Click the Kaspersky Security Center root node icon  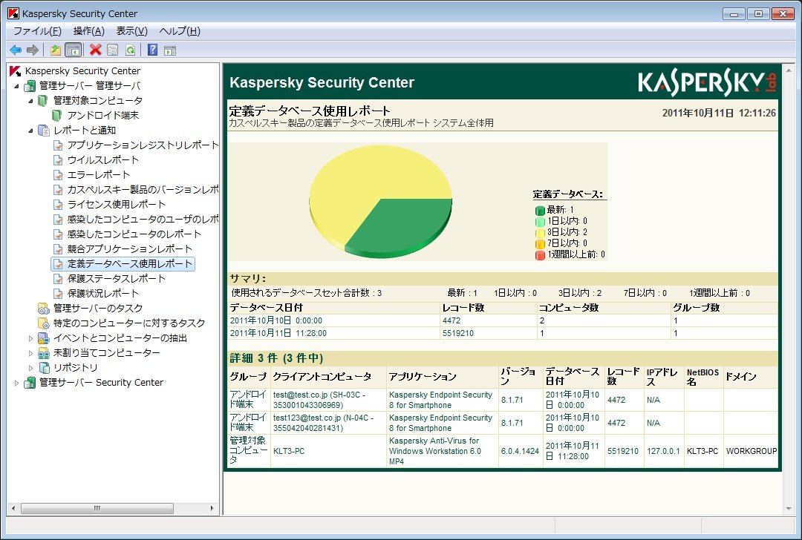(16, 71)
